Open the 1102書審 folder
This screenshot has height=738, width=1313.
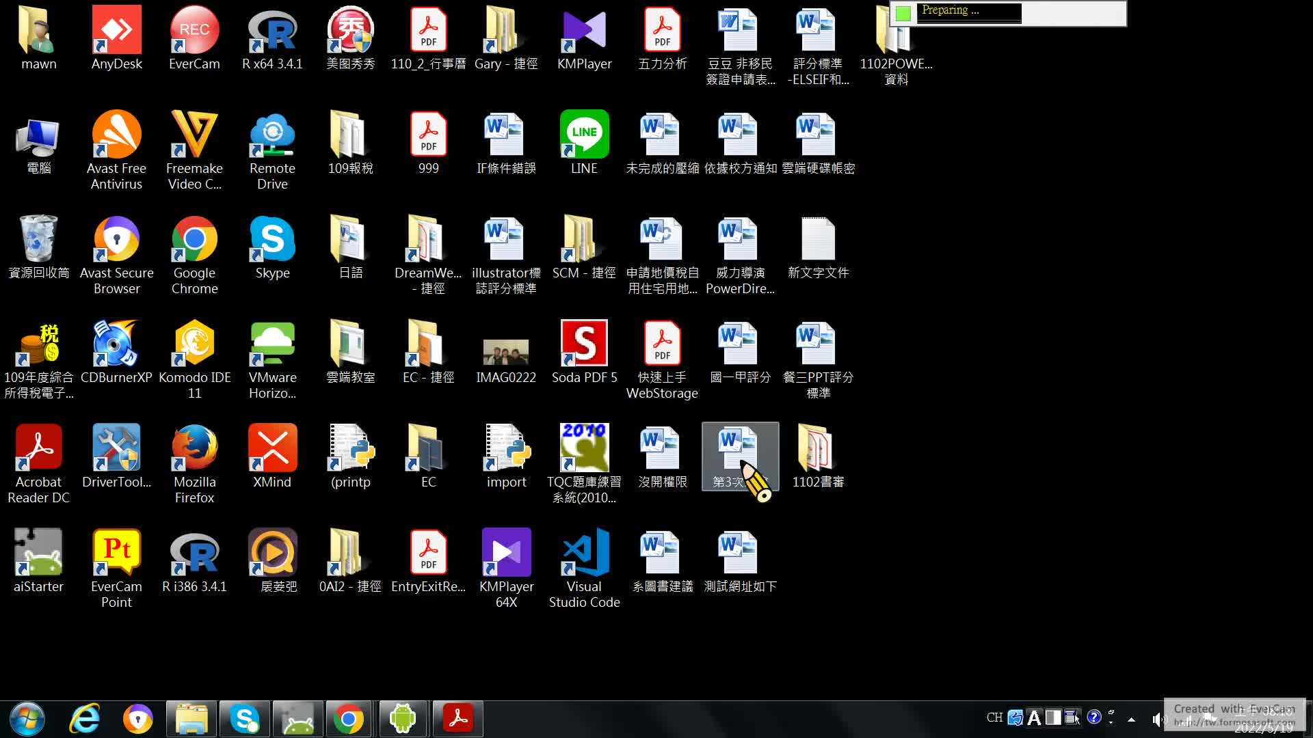[x=818, y=456]
